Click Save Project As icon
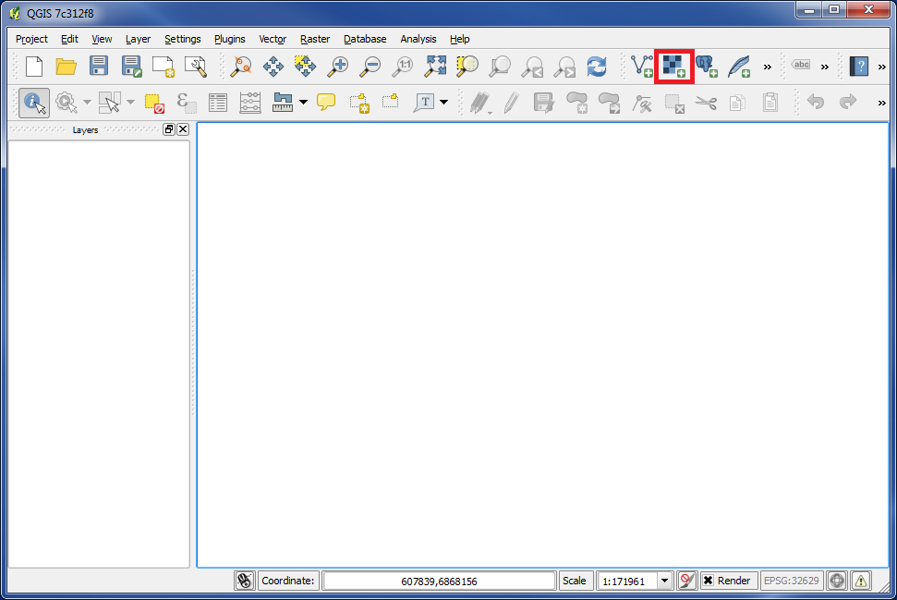This screenshot has height=600, width=897. (131, 67)
